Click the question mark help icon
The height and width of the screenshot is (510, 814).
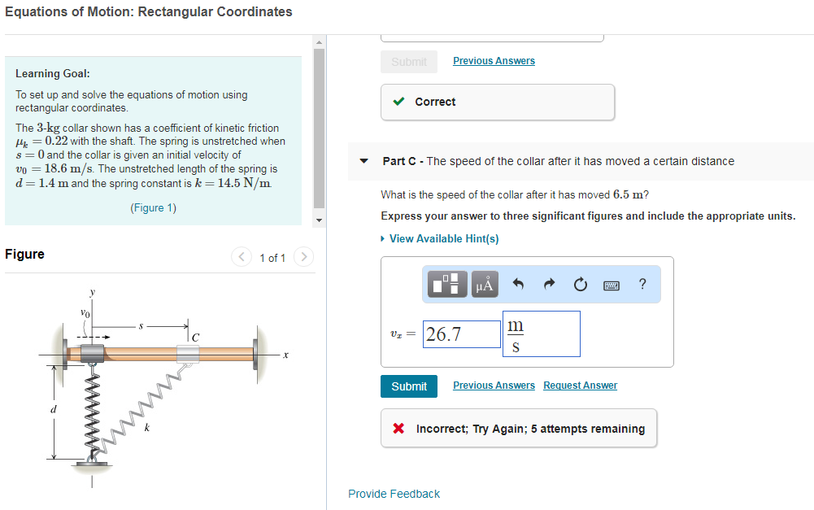point(642,284)
